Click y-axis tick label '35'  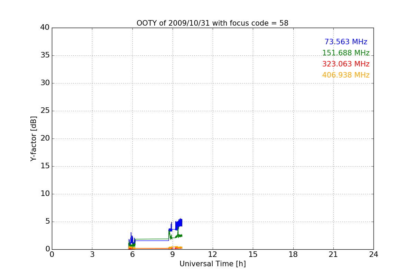click(x=45, y=55)
